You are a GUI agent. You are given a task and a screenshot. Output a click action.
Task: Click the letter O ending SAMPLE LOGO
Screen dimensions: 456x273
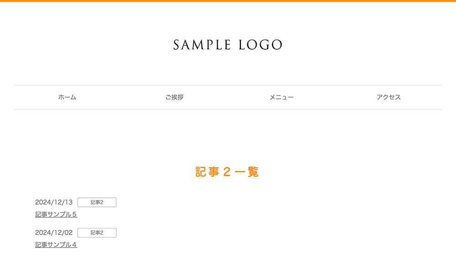pos(276,45)
